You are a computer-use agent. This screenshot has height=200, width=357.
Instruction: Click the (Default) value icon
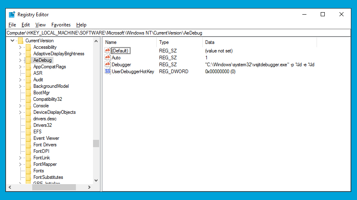(x=108, y=50)
